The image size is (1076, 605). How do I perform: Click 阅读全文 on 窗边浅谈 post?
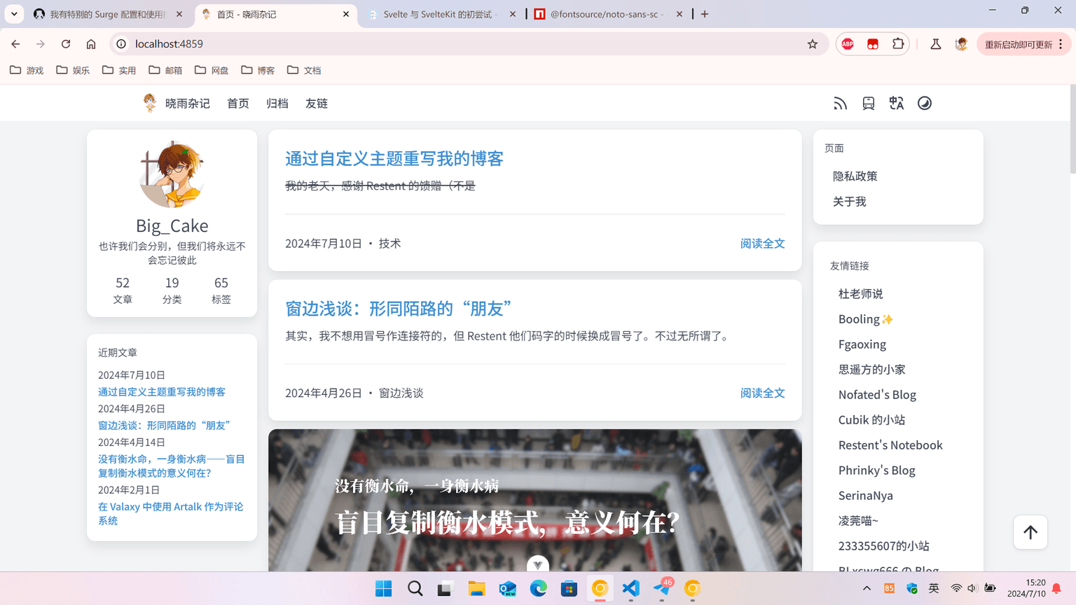pyautogui.click(x=762, y=393)
